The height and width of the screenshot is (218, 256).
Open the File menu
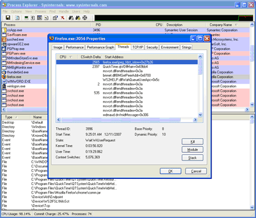point(5,11)
